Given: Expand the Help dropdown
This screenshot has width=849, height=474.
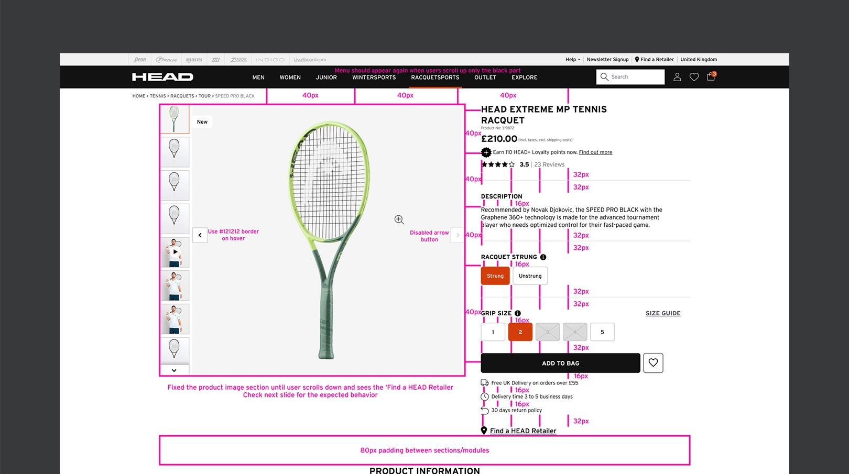Looking at the screenshot, I should coord(573,60).
